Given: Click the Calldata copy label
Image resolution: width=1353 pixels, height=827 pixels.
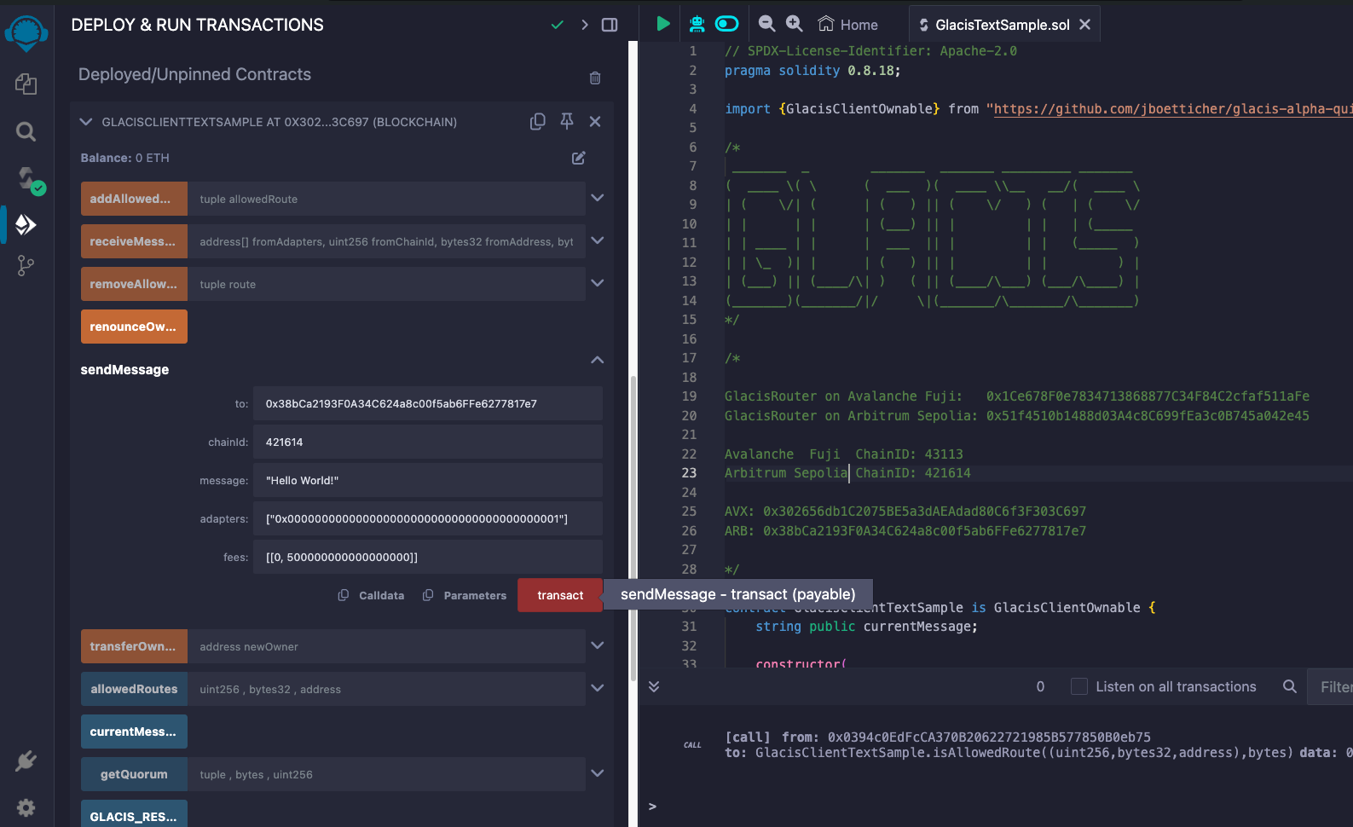Looking at the screenshot, I should tap(381, 595).
